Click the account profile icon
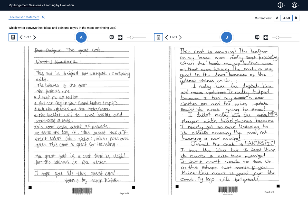 click(294, 5)
